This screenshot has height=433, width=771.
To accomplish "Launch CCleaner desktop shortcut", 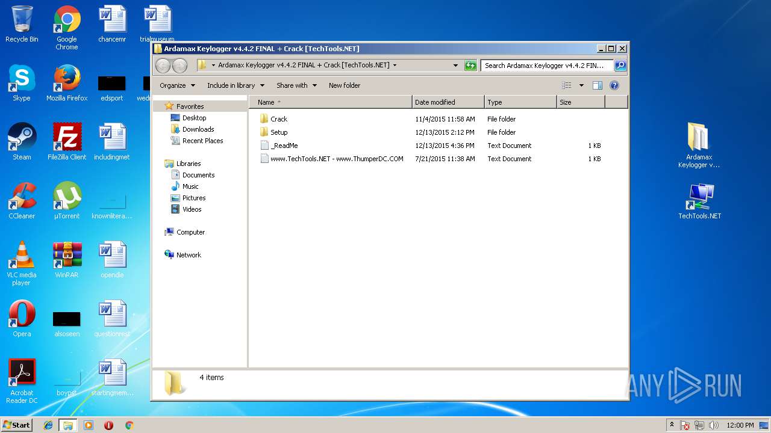I will [22, 201].
